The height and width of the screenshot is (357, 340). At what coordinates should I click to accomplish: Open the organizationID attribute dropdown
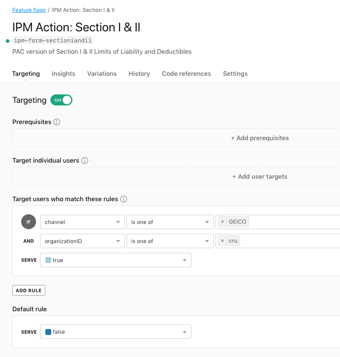tap(83, 241)
